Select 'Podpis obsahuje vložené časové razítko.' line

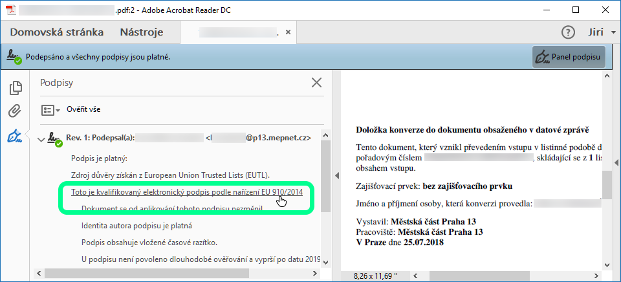click(x=149, y=243)
